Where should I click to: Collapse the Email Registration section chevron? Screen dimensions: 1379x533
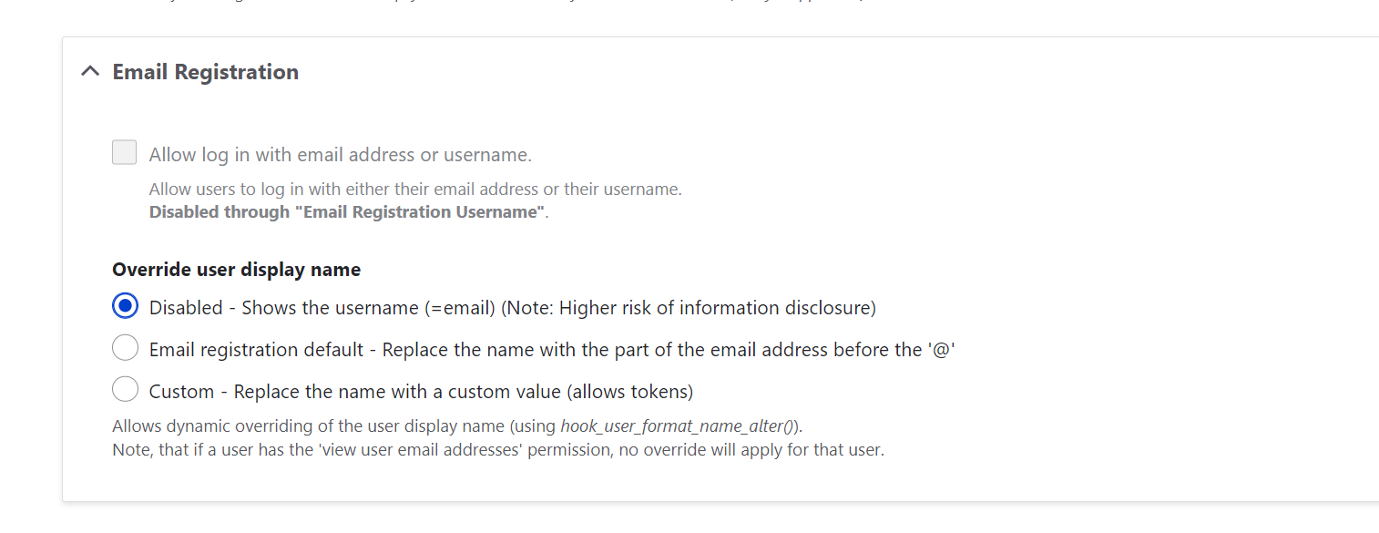click(x=89, y=72)
